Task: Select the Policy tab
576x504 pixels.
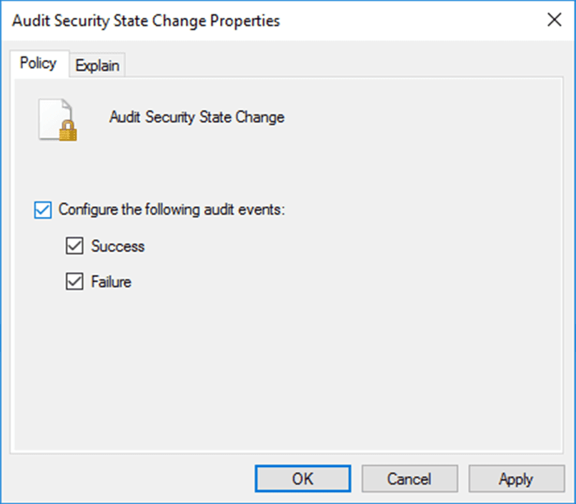Action: pyautogui.click(x=38, y=64)
